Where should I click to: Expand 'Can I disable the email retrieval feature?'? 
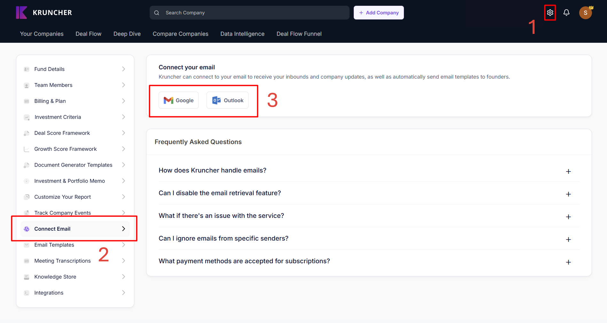(x=568, y=194)
